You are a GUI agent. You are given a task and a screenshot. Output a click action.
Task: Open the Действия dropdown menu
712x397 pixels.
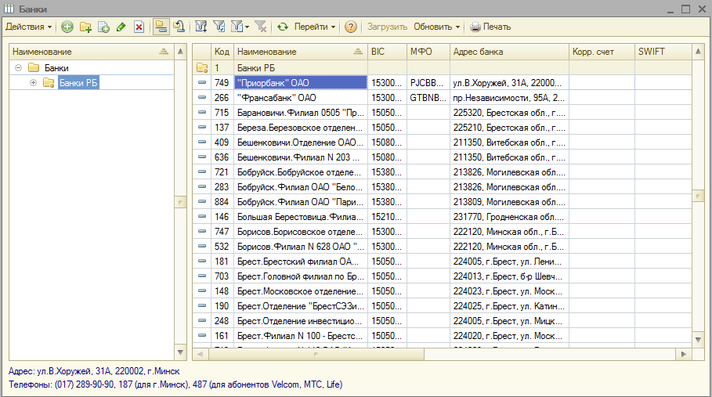coord(29,27)
